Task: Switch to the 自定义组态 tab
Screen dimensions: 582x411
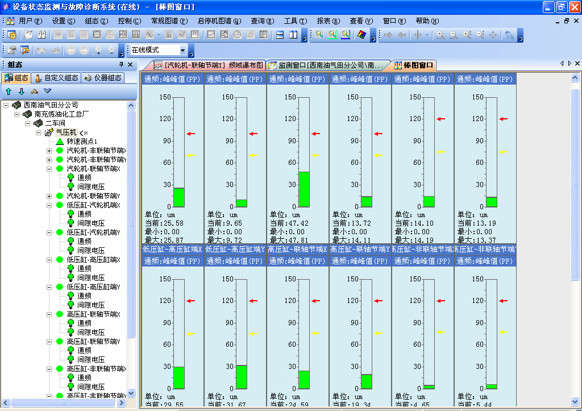Action: pos(56,78)
